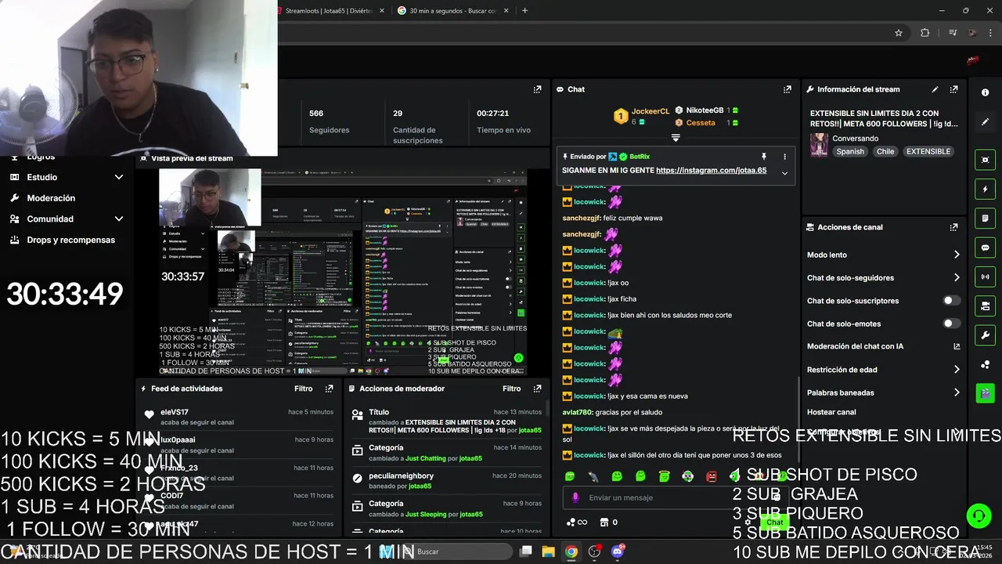
Task: Open Discord from the Windows taskbar
Action: (x=618, y=551)
